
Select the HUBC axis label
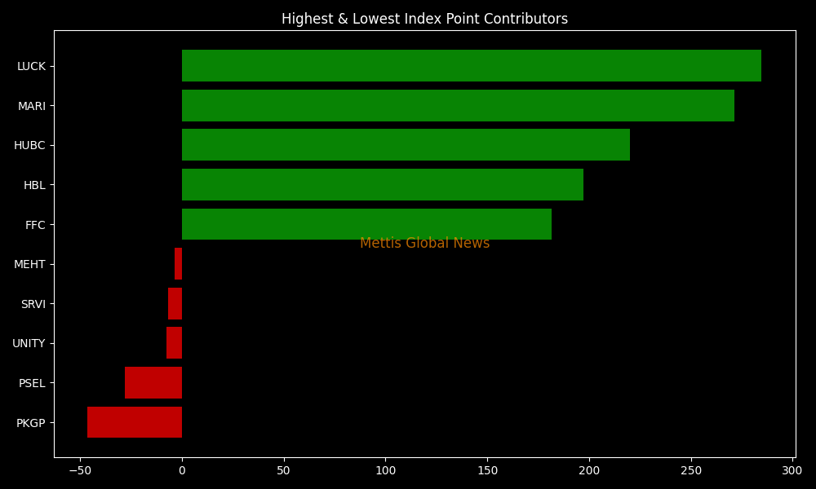(x=29, y=146)
